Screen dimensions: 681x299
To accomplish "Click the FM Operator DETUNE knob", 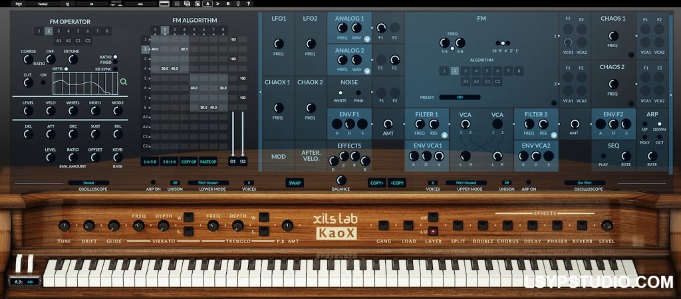I will [x=73, y=59].
